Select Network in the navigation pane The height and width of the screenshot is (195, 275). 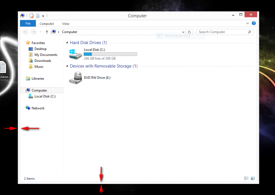pyautogui.click(x=38, y=108)
